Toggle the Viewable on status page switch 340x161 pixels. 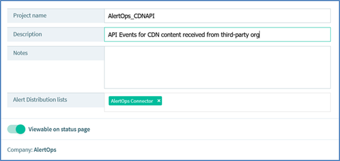16,129
